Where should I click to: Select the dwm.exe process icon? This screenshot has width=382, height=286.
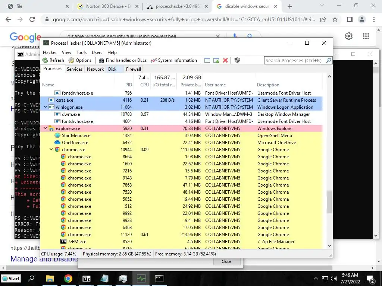(57, 114)
